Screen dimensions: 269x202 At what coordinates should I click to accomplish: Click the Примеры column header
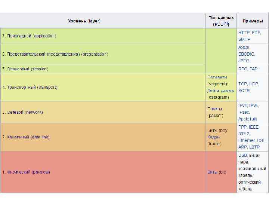[x=252, y=21]
